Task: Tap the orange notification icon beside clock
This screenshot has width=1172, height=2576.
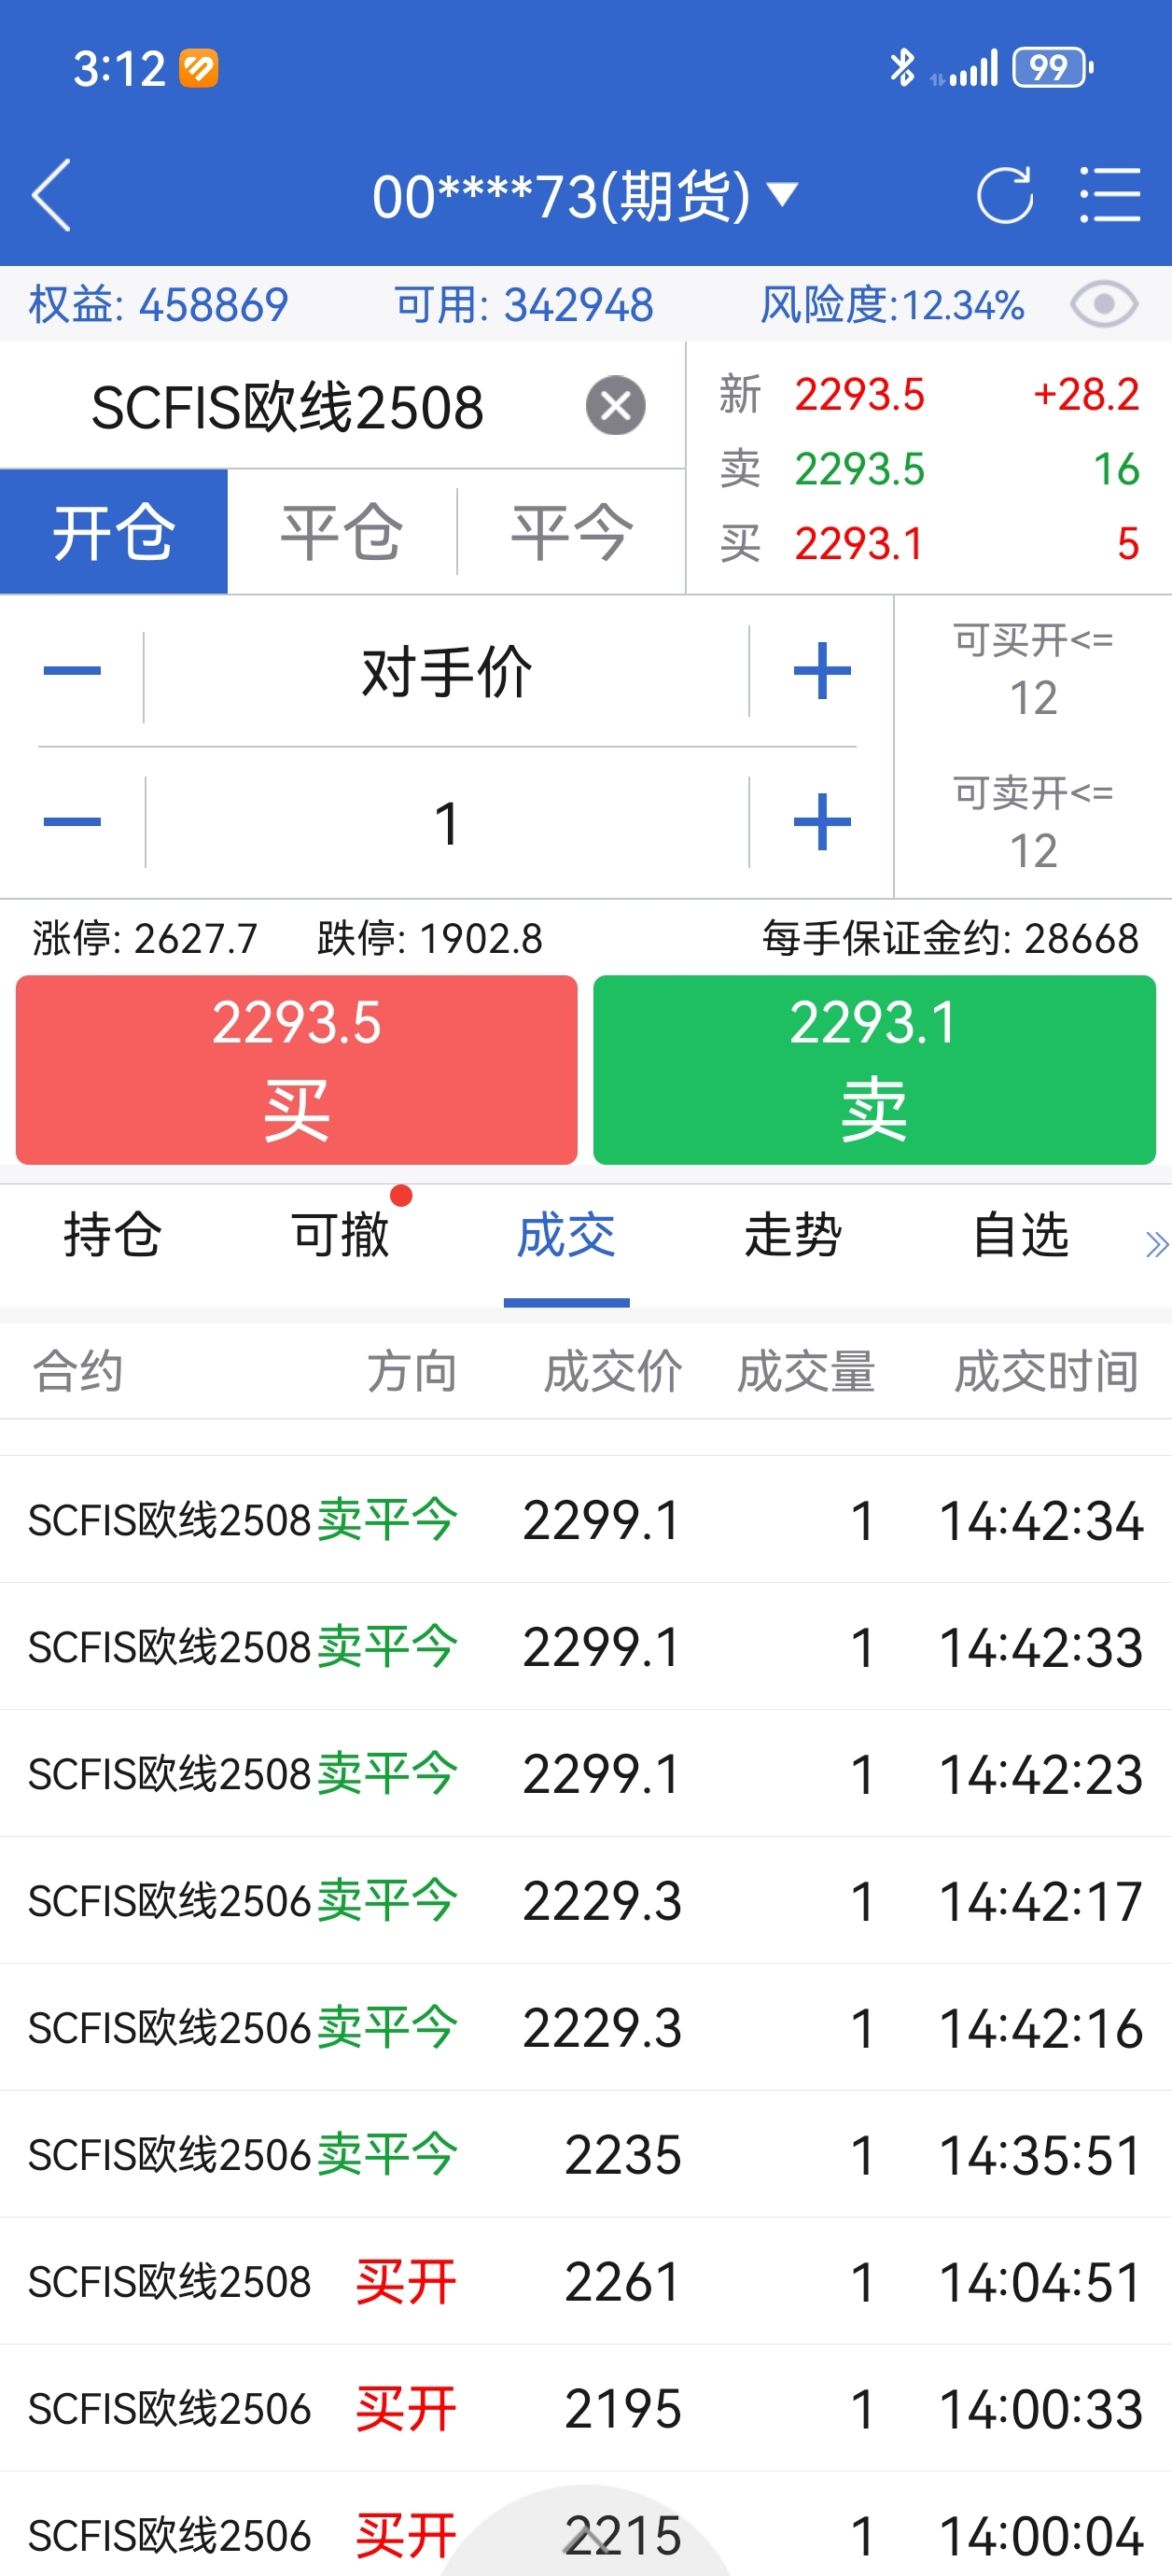Action: pyautogui.click(x=198, y=68)
